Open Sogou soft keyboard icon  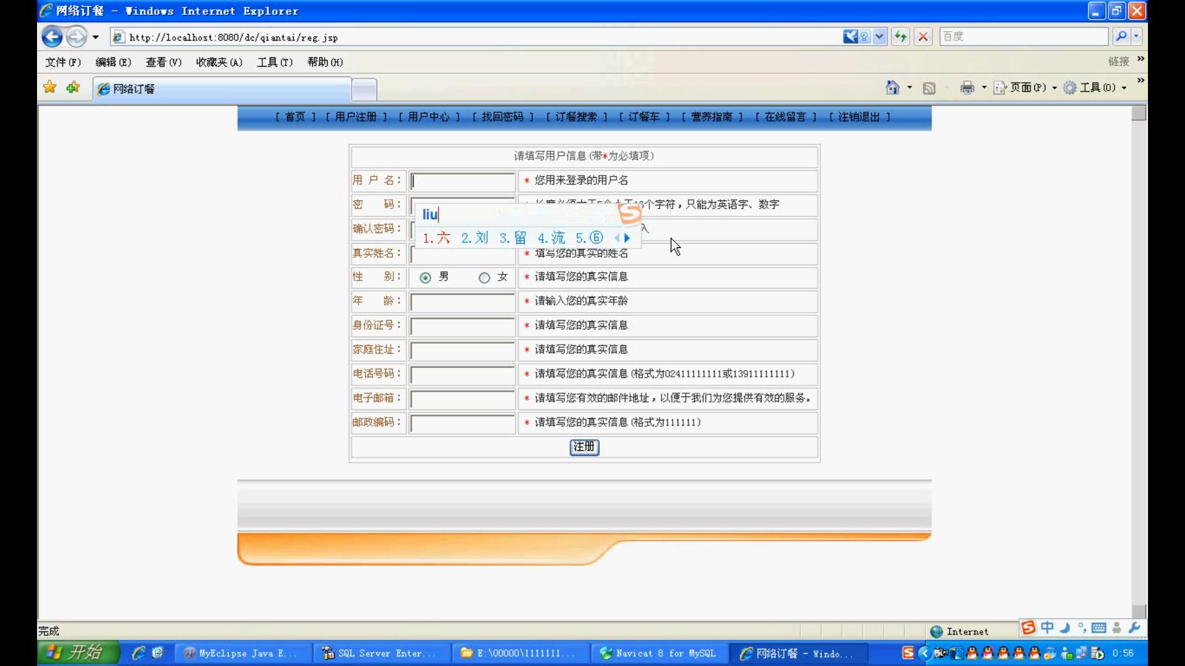1099,628
